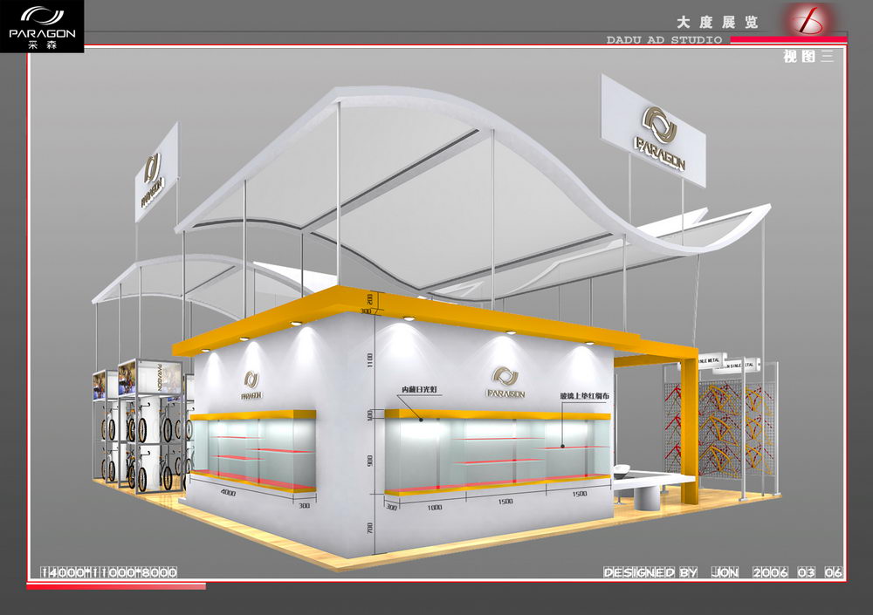Viewport: 873px width, 615px height.
Task: Click the large hanging PARAGON sign above the booth roof
Action: point(653,130)
